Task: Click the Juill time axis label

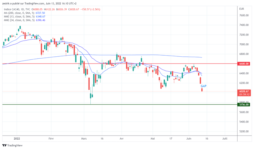Action: tap(225, 139)
